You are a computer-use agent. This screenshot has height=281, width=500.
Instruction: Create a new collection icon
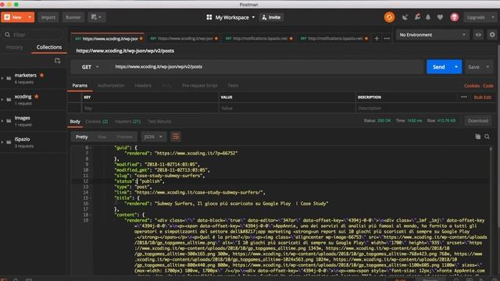57,61
